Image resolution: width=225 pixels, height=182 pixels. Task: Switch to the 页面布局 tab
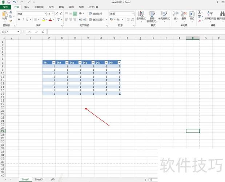coord(39,7)
